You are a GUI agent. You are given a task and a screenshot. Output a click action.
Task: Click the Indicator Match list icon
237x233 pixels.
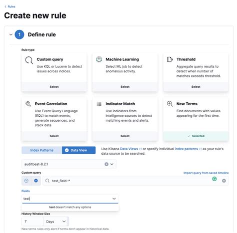coord(99,104)
